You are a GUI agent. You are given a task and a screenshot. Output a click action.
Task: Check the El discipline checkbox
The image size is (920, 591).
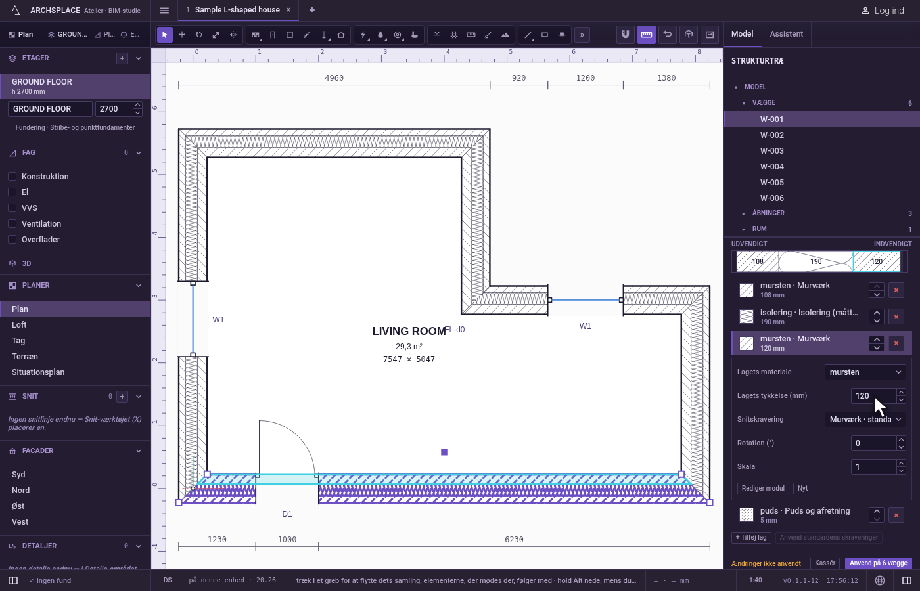12,192
